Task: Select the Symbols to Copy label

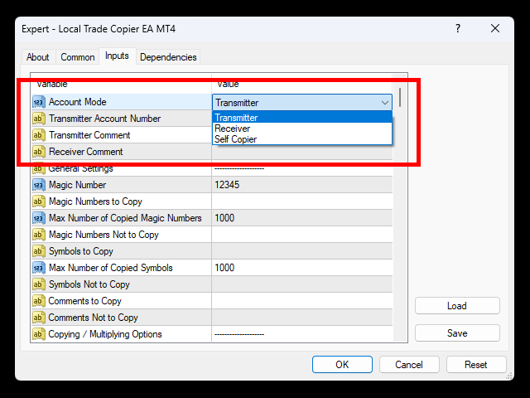Action: pos(81,251)
